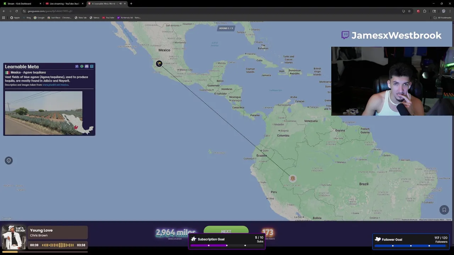Click the Terms link at map corner
This screenshot has width=454, height=255.
click(449, 220)
